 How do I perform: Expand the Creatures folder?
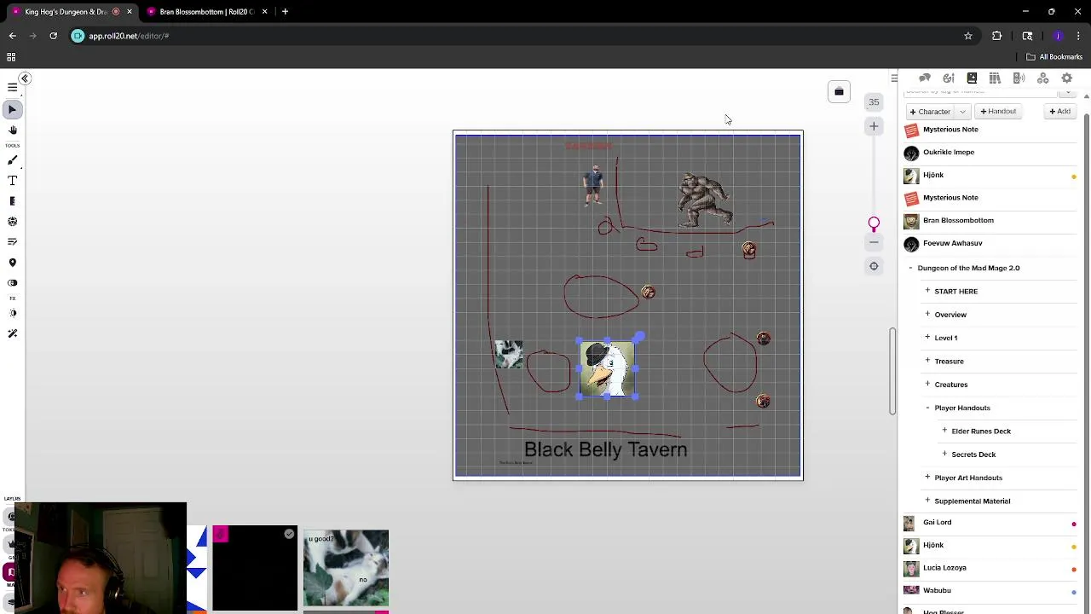click(927, 385)
